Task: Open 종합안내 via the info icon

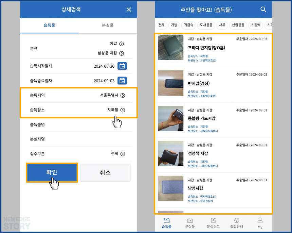Action: [236, 223]
